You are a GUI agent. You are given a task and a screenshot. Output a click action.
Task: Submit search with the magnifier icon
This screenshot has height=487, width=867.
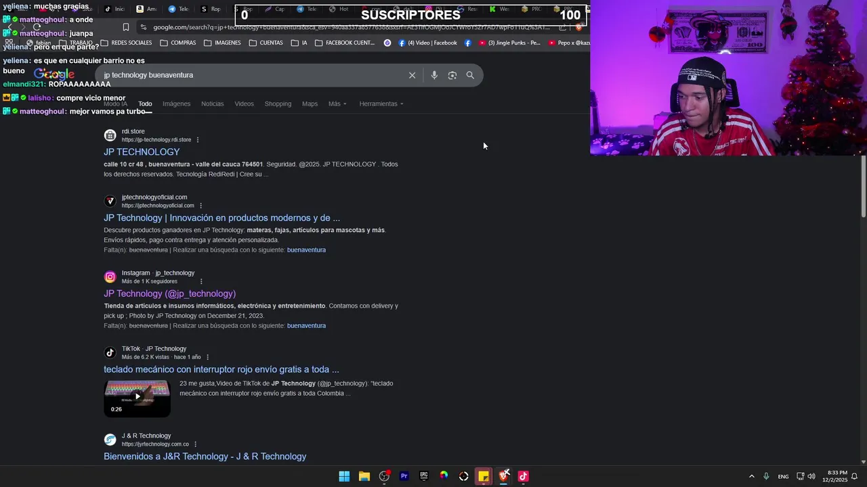tap(470, 75)
